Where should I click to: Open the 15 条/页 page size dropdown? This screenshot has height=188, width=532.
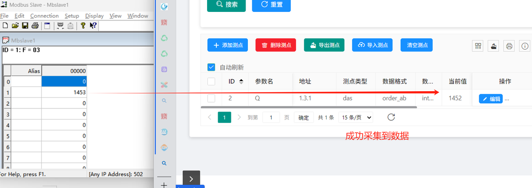[356, 118]
